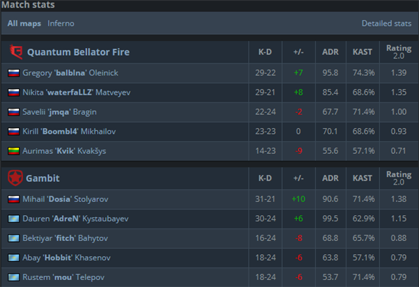The image size is (419, 287).
Task: Open the Detailed stats link
Action: pos(386,24)
